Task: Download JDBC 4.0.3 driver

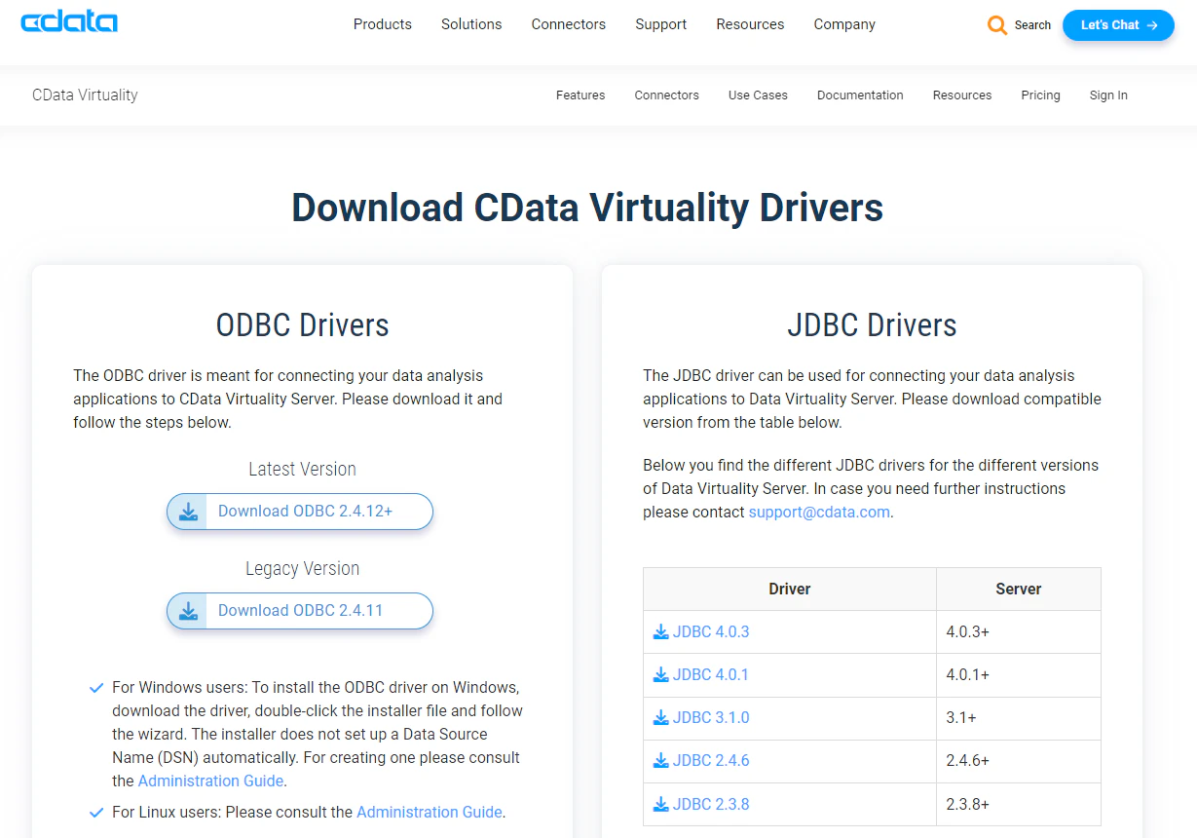Action: point(711,631)
